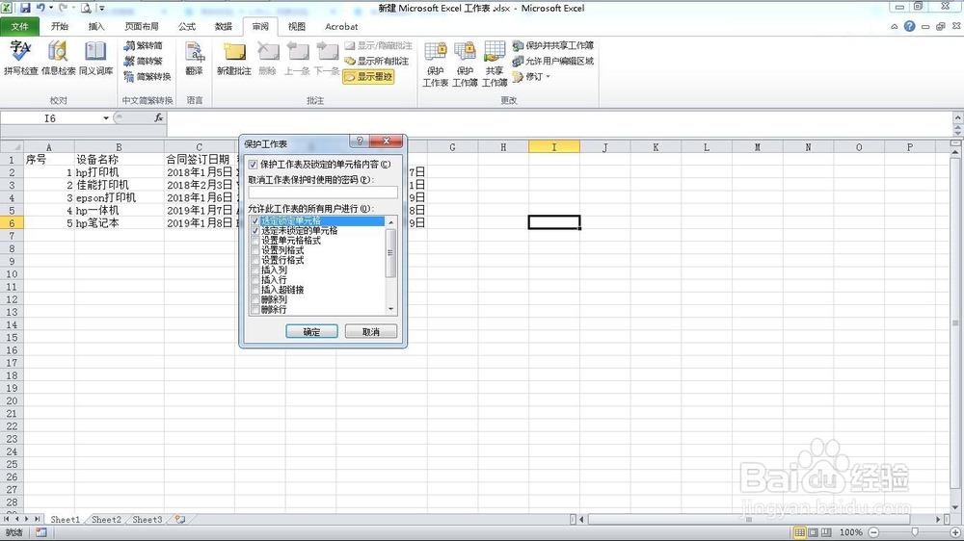Screen dimensions: 964x541
Task: Insert a new worksheet tab icon
Action: click(x=180, y=520)
